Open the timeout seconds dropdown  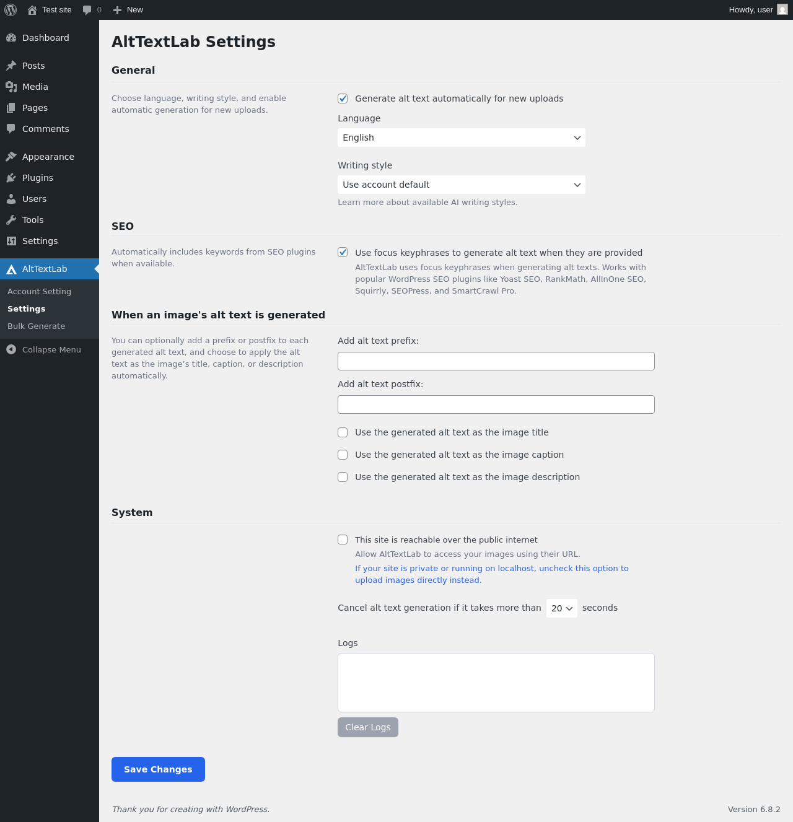tap(562, 608)
